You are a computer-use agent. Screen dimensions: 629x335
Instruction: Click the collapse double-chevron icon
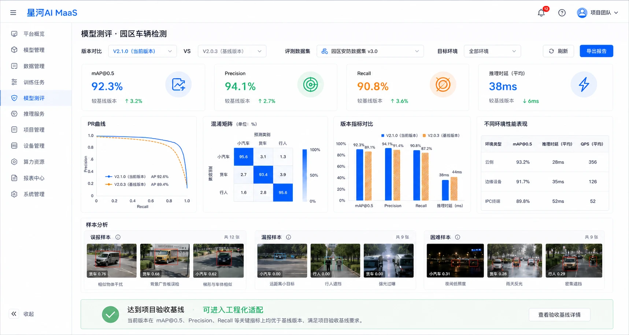pyautogui.click(x=14, y=314)
